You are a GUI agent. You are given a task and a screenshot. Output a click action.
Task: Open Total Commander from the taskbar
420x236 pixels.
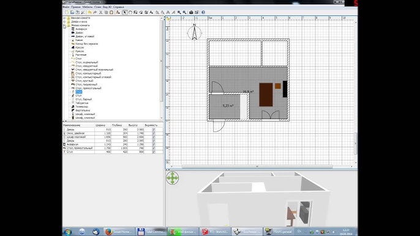pos(151,232)
